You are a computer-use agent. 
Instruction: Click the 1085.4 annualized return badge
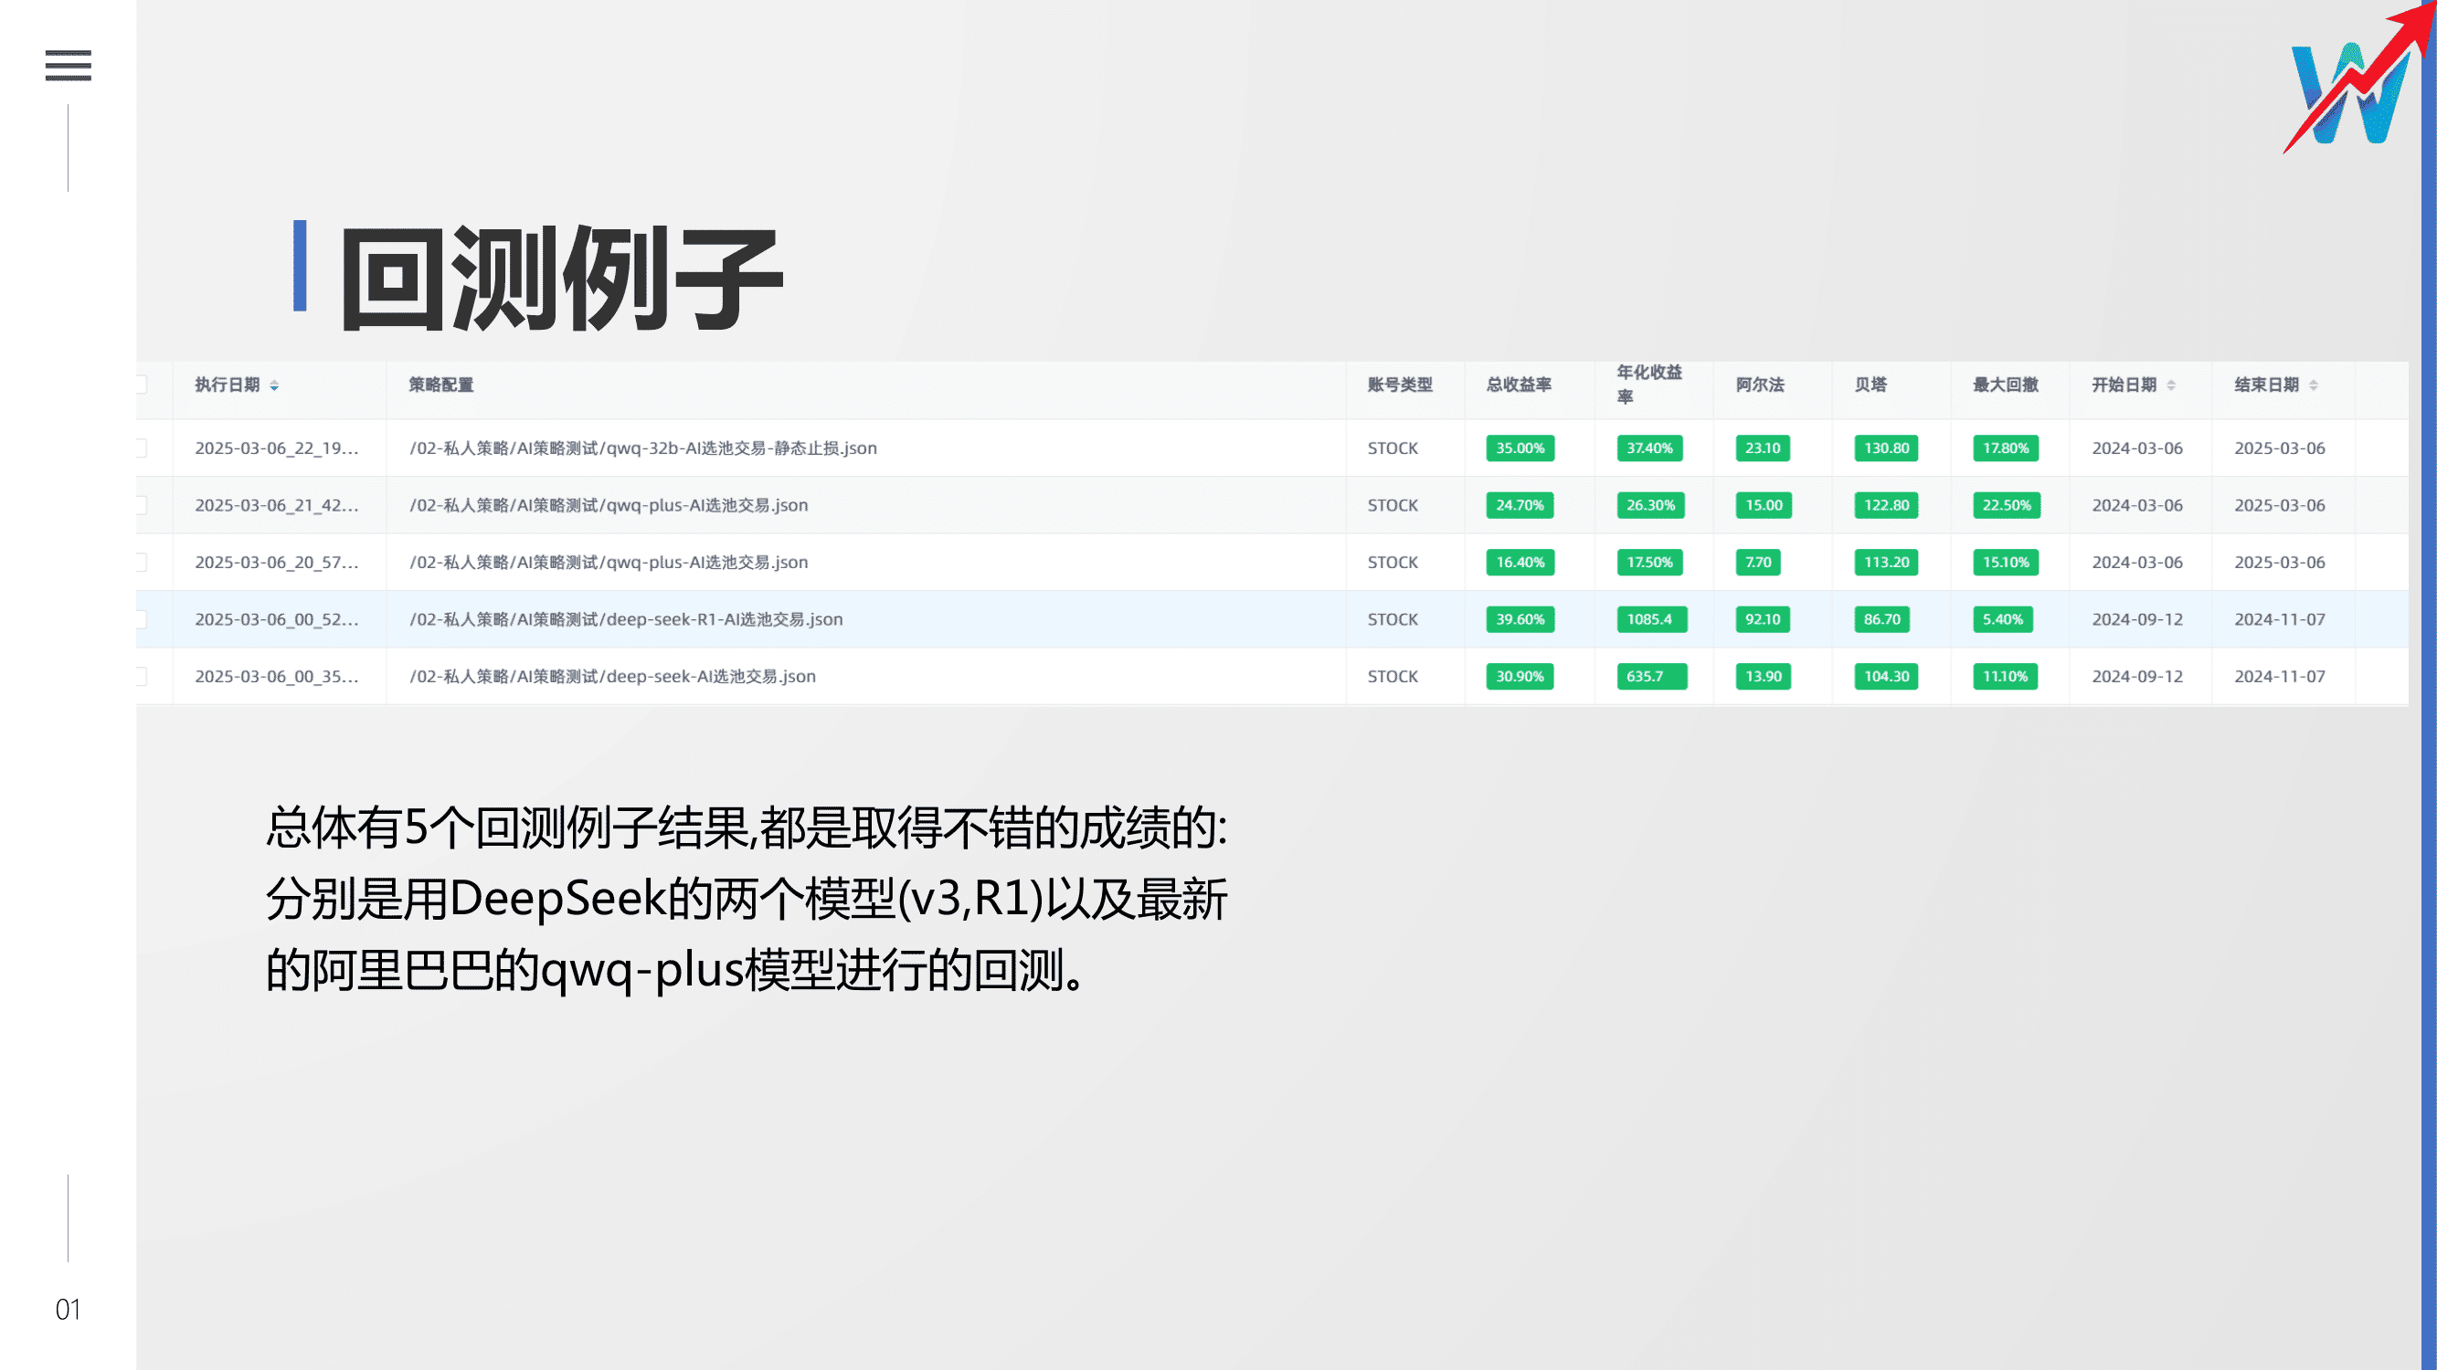(1650, 619)
